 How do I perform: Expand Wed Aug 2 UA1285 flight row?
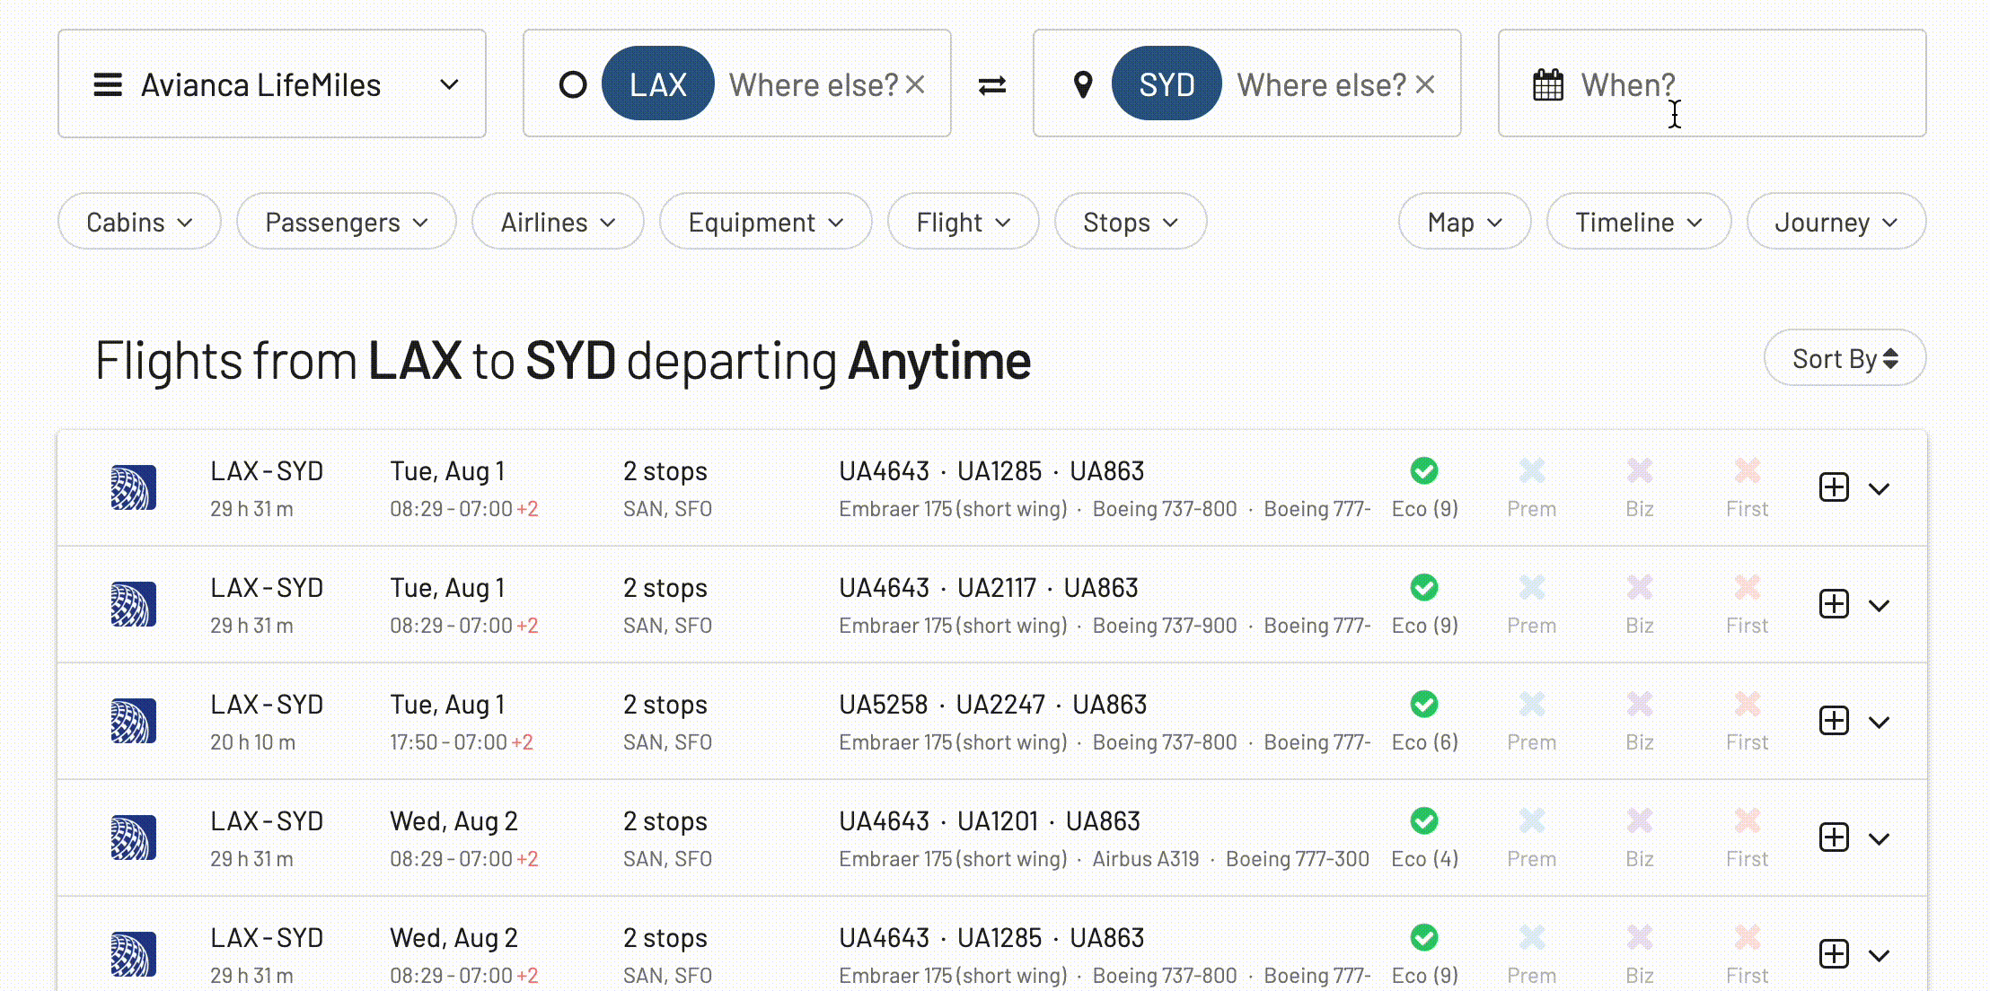click(1879, 956)
